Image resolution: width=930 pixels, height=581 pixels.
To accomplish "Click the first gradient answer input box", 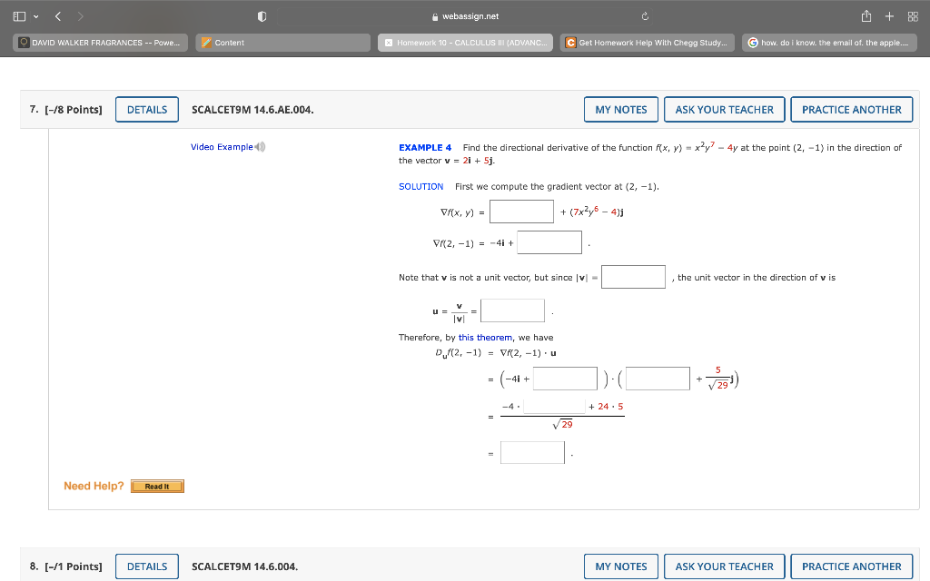I will point(521,211).
